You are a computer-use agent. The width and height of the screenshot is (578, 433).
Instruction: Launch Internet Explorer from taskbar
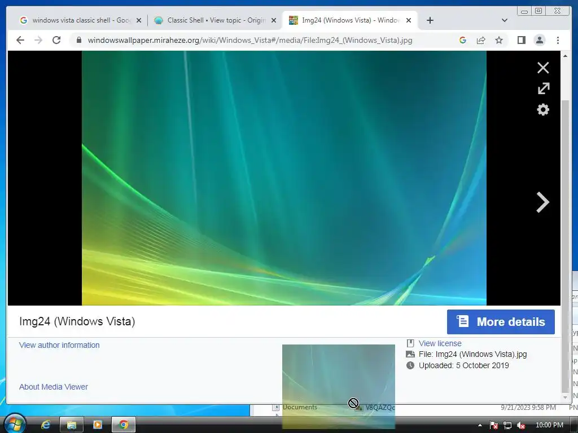pyautogui.click(x=45, y=425)
